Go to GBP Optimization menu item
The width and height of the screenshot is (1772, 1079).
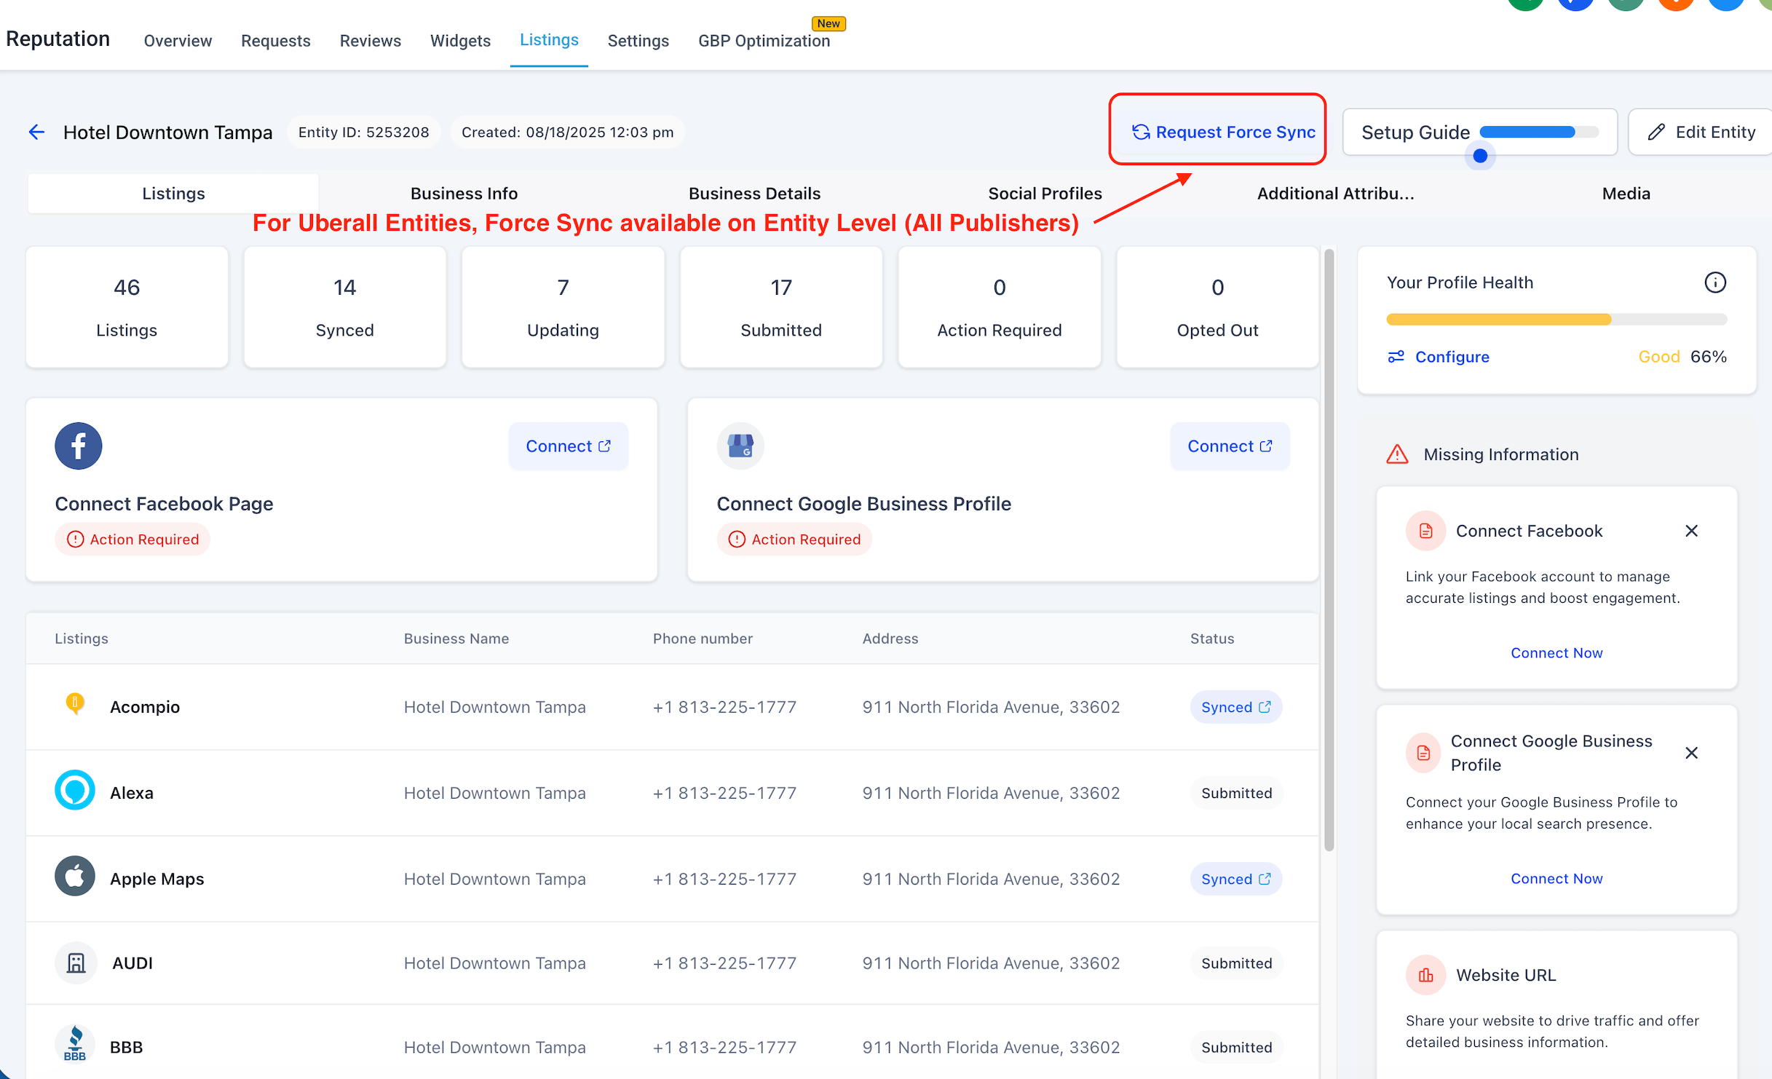(764, 41)
